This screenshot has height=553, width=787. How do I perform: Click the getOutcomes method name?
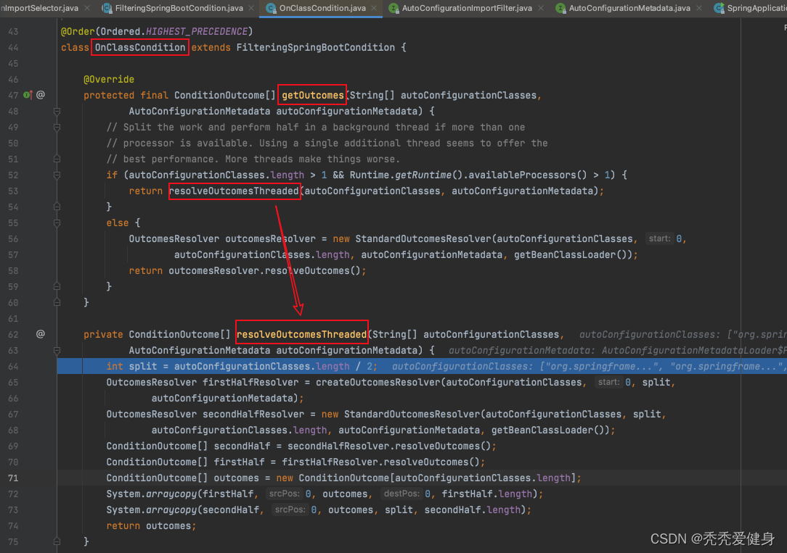tap(313, 95)
